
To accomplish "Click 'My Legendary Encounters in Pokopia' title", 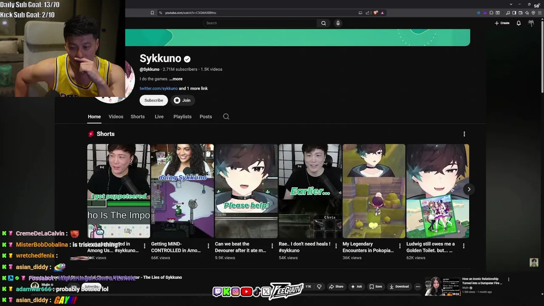I will pyautogui.click(x=368, y=247).
